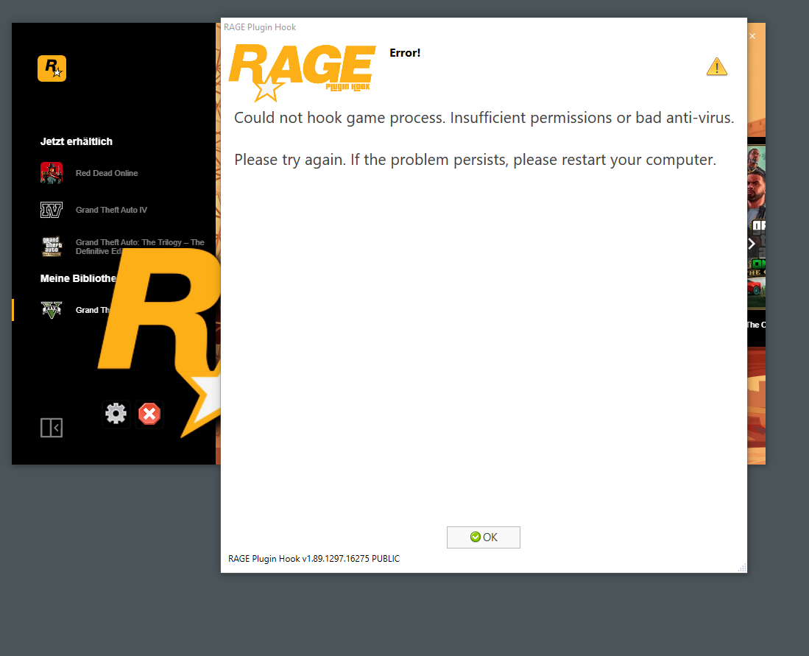Click the yellow warning triangle icon
Screen dimensions: 809x656
tap(717, 67)
